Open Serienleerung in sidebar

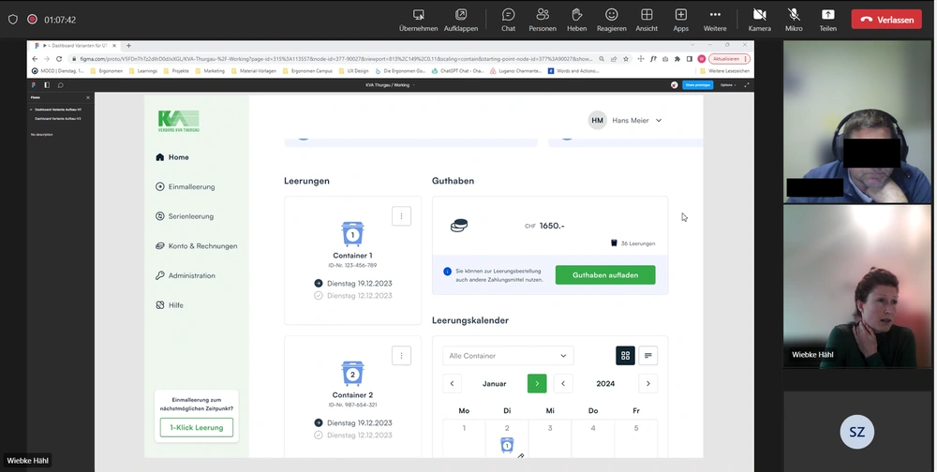(184, 215)
